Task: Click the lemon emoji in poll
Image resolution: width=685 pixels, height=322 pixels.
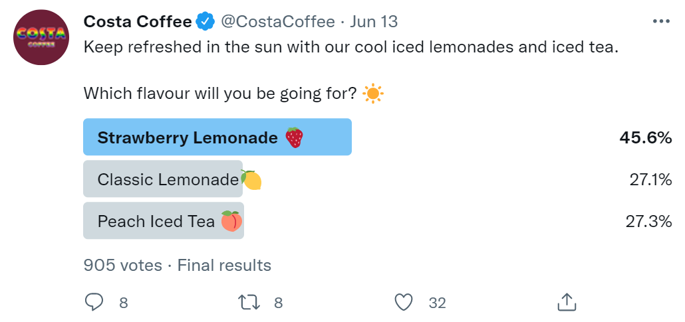Action: pos(251,180)
